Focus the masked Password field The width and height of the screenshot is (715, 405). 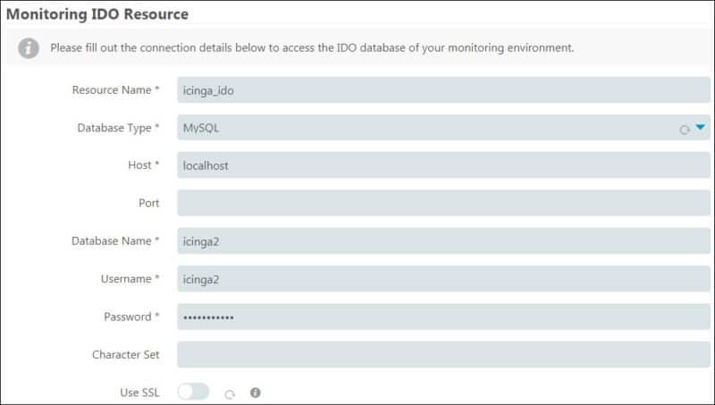443,316
